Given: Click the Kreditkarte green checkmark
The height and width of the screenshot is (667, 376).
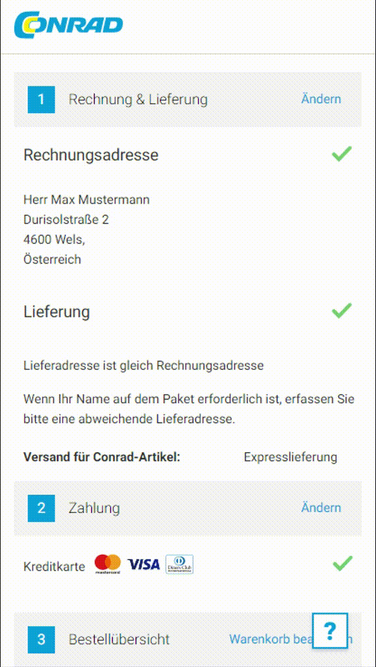Looking at the screenshot, I should pos(342,563).
